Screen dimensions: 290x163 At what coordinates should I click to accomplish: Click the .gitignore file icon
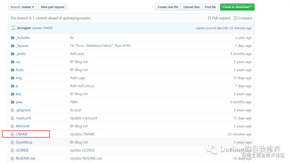pos(12,110)
